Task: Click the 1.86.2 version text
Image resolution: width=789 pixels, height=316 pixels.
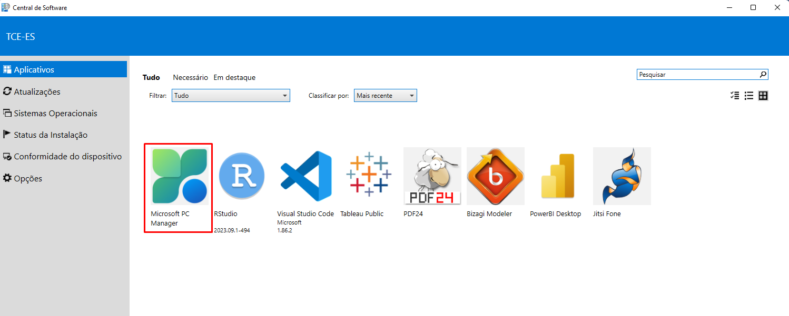Action: 284,230
